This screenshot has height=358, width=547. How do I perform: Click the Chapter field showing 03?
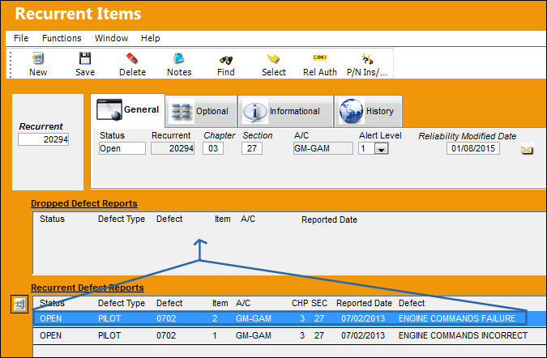coord(213,148)
